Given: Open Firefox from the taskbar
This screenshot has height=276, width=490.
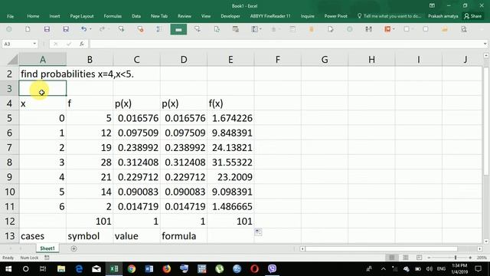Looking at the screenshot, I should 167,268.
